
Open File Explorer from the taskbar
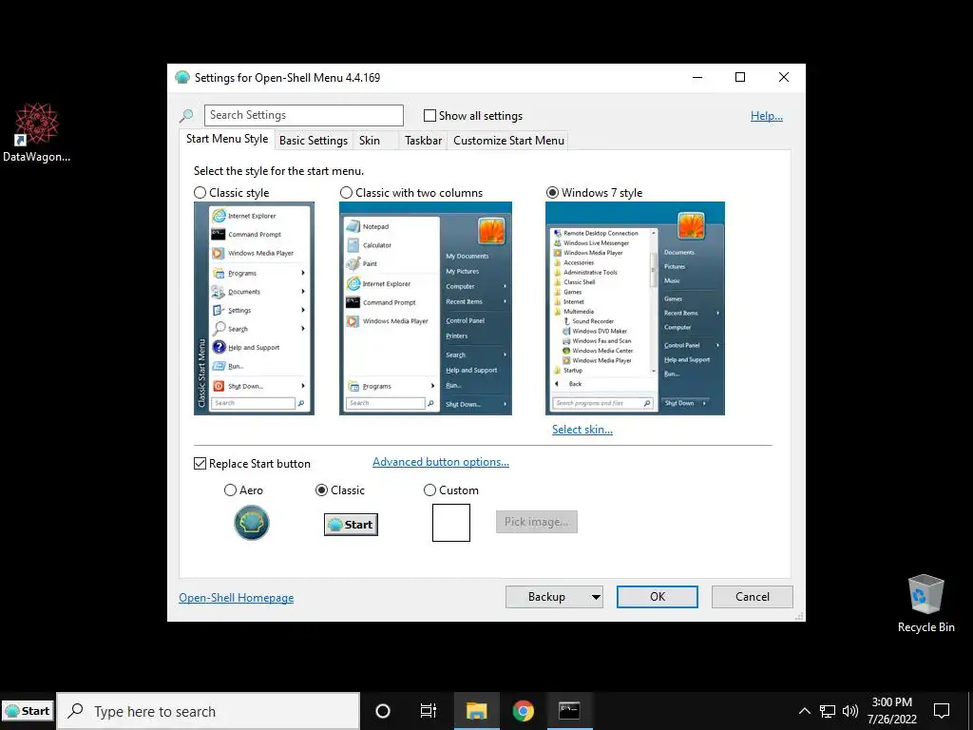point(477,711)
